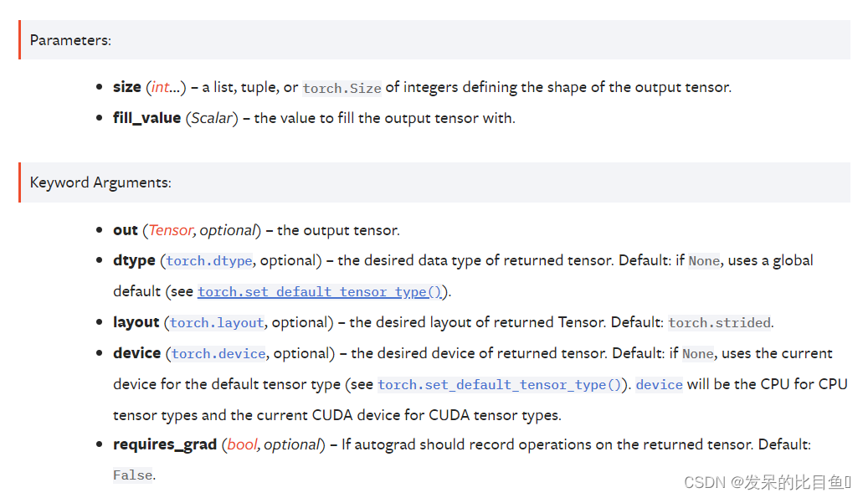
Task: Click the red bool type link
Action: tap(242, 444)
